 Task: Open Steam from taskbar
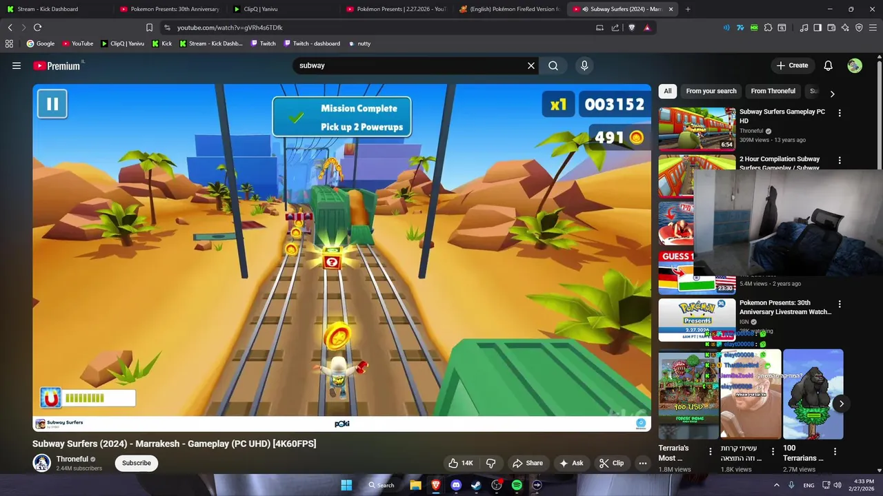point(476,485)
